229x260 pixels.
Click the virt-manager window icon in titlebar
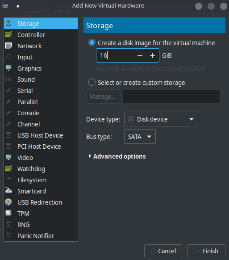pos(5,6)
